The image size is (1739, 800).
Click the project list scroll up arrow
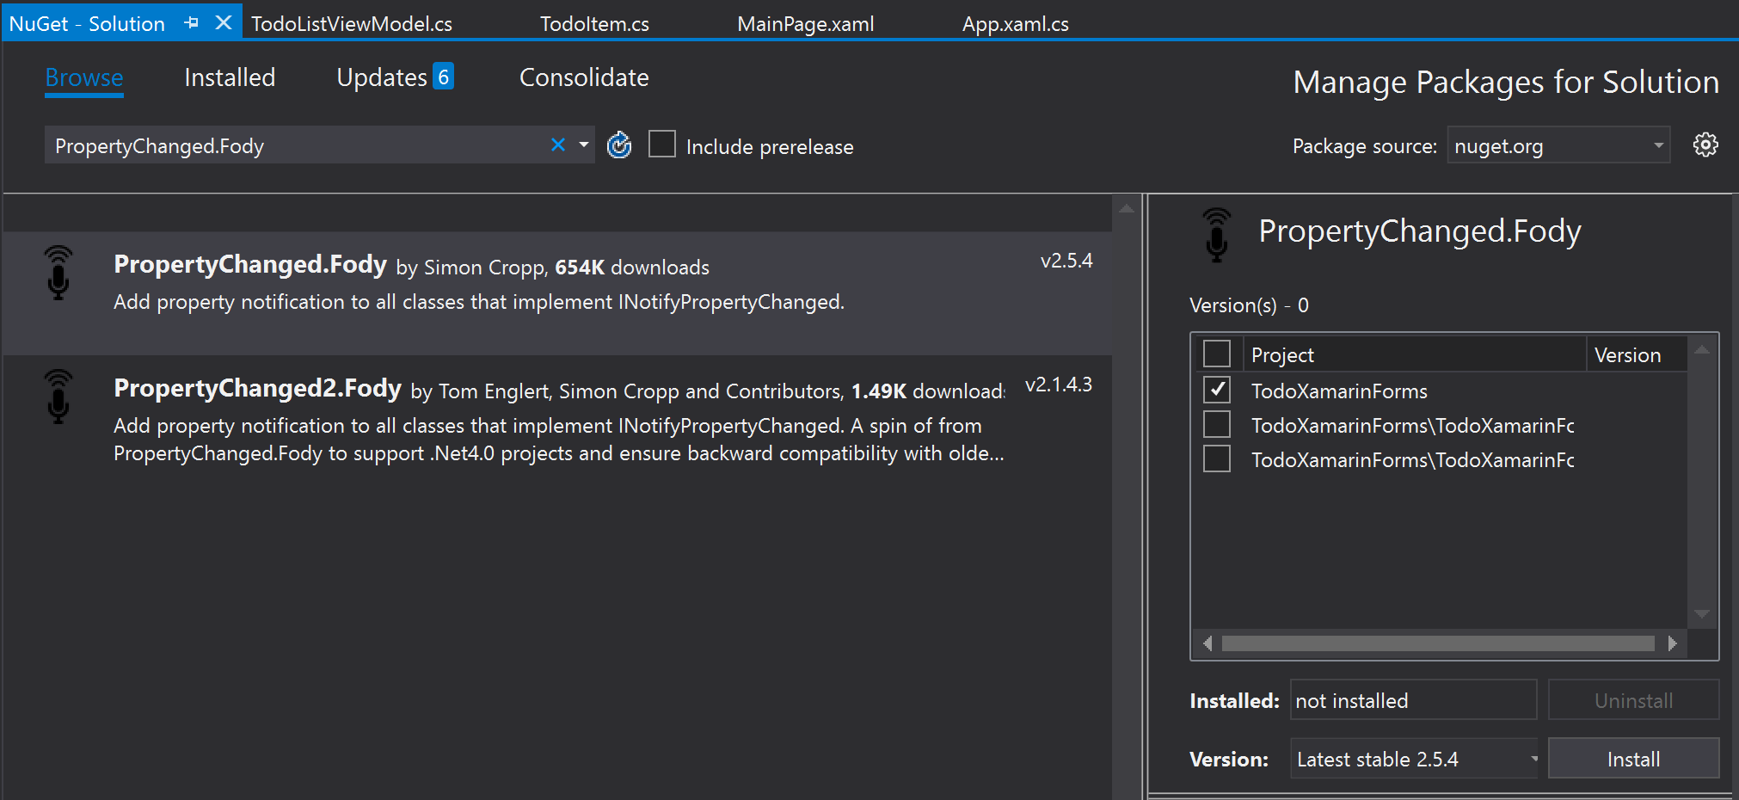pyautogui.click(x=1701, y=348)
